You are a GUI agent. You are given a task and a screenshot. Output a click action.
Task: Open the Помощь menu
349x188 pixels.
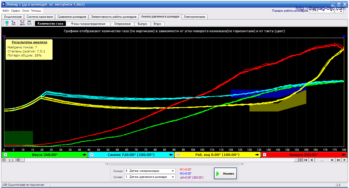tap(36, 11)
